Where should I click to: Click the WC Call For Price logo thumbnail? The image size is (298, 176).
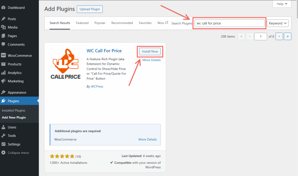[65, 64]
